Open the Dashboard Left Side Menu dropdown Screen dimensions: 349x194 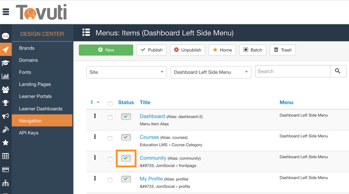pyautogui.click(x=211, y=72)
